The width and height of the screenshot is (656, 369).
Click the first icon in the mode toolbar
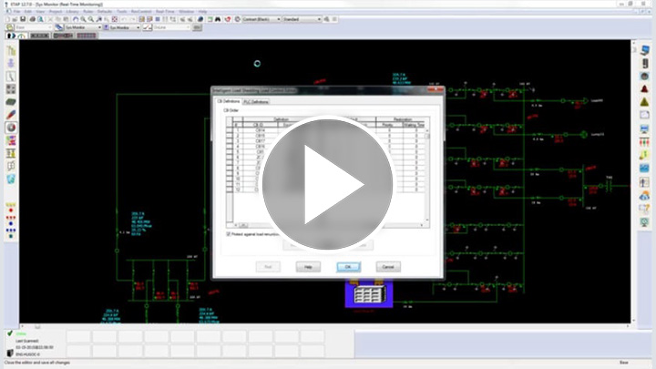point(11,36)
